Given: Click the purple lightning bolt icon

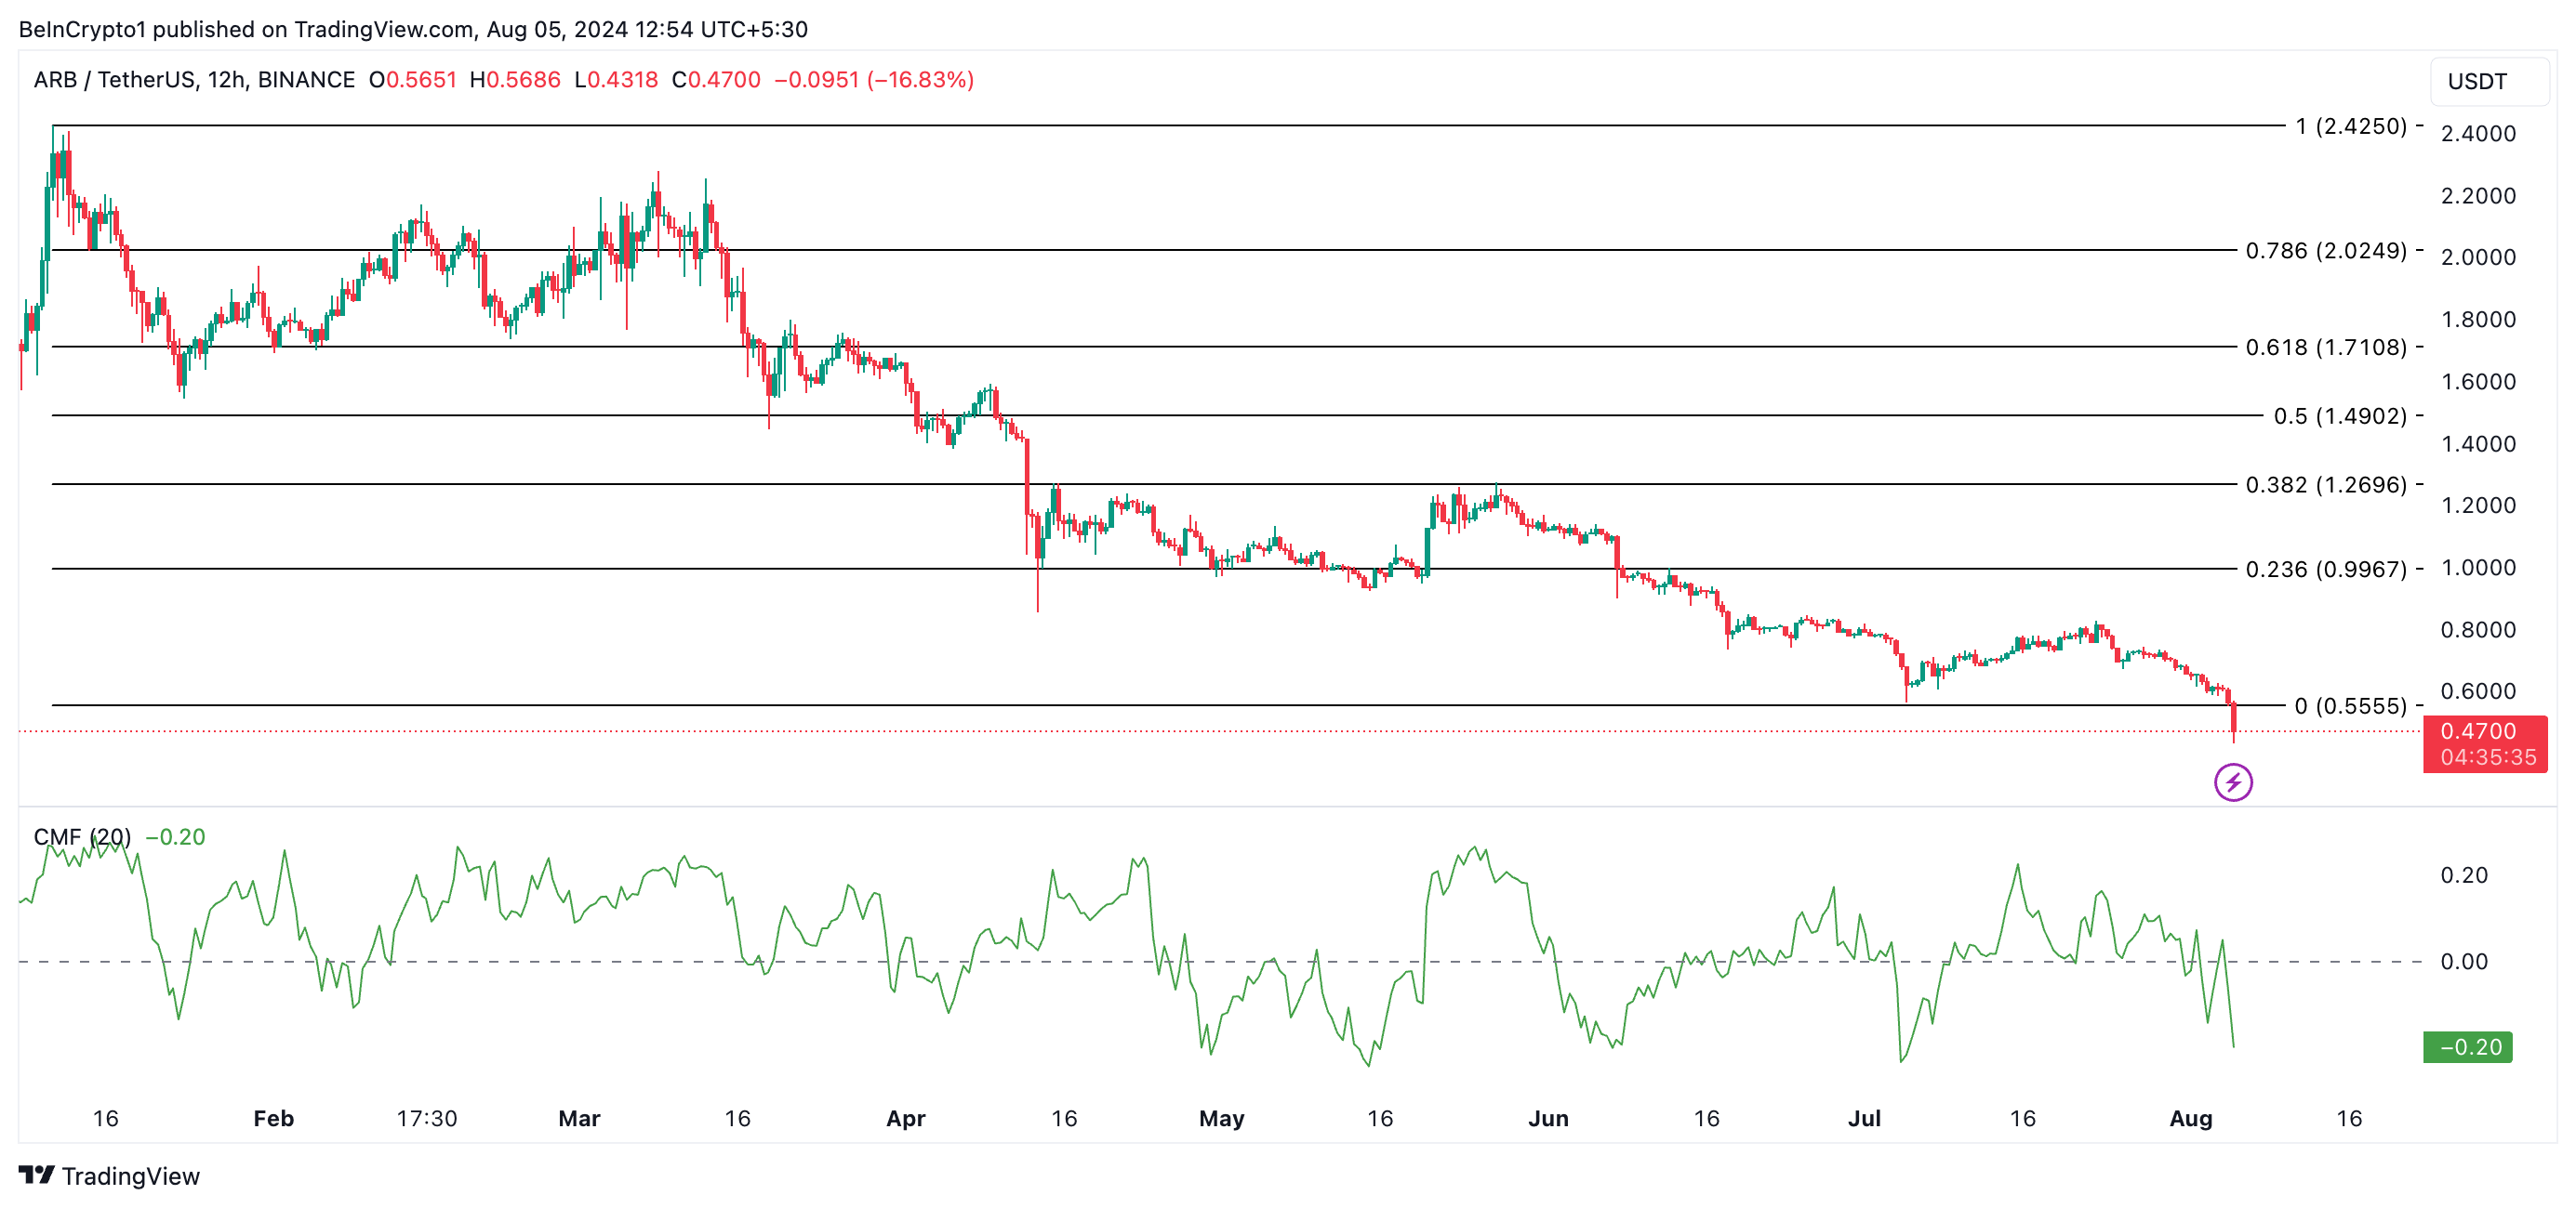Looking at the screenshot, I should (2232, 781).
